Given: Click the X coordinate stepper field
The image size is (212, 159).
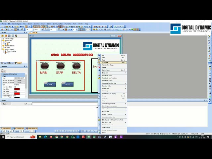Looking at the screenshot, I should click(x=4, y=131).
